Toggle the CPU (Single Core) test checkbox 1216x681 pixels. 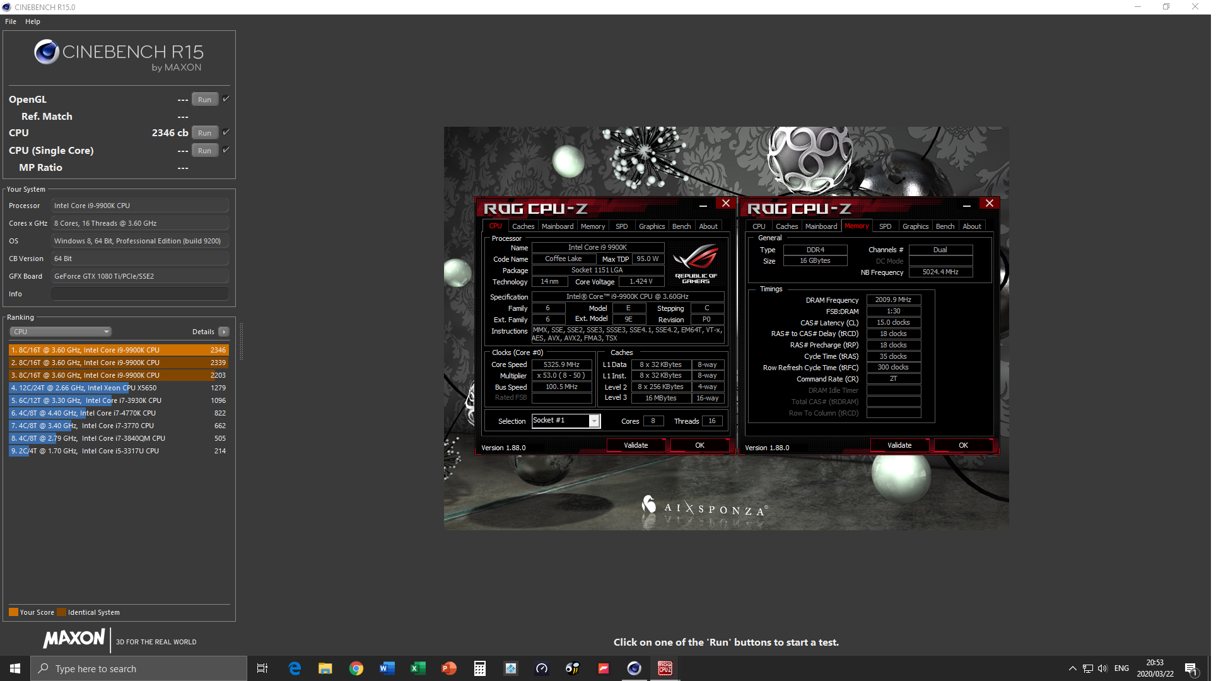(226, 150)
